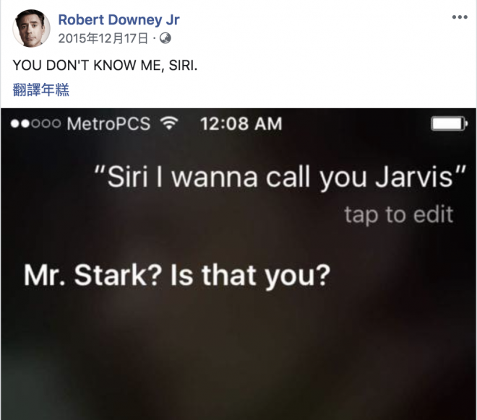Image resolution: width=477 pixels, height=420 pixels.
Task: Open the attached Siri screenshot image
Action: tap(239, 264)
